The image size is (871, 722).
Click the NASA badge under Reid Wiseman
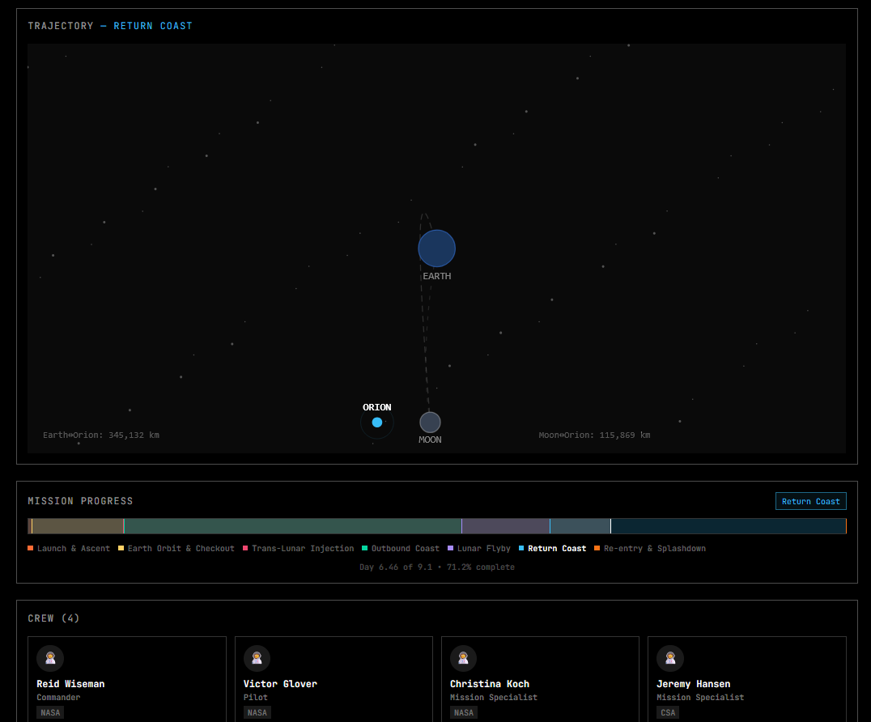(x=50, y=712)
